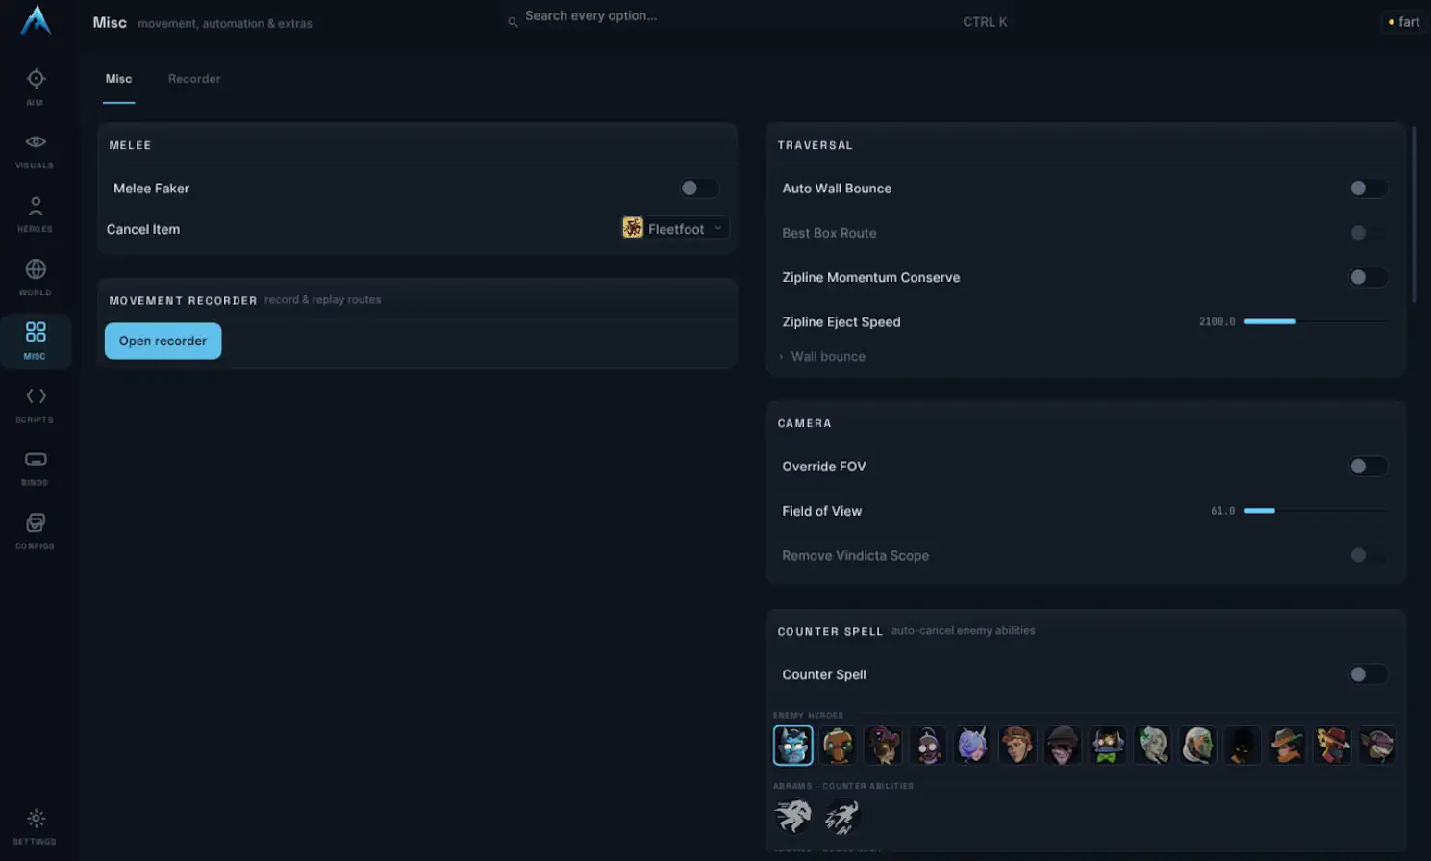The height and width of the screenshot is (861, 1431).
Task: Switch to the Recorder tab
Action: coord(194,79)
